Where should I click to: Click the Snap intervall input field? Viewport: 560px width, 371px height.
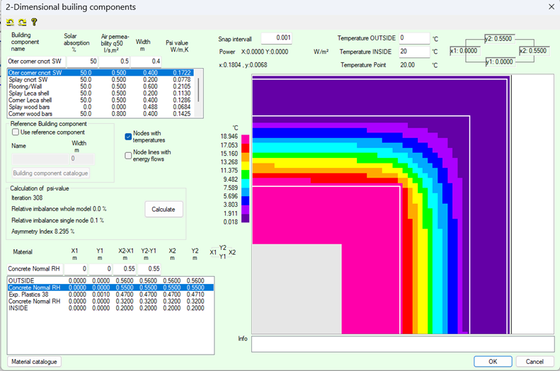pyautogui.click(x=276, y=38)
